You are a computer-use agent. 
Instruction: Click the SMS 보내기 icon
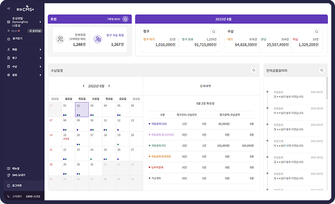click(8, 175)
